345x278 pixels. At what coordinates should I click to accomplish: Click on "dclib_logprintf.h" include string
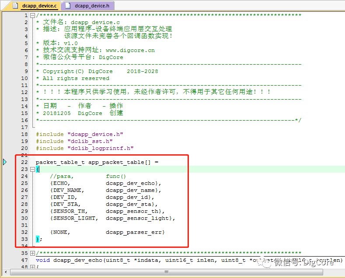click(101, 148)
